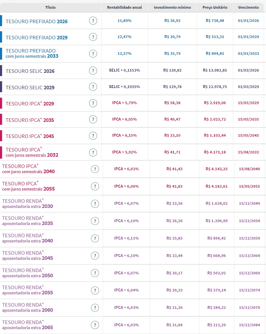Click question mark for Tesouro IPCA+ 2045
Screen dimensions: 266x334
pos(93,136)
